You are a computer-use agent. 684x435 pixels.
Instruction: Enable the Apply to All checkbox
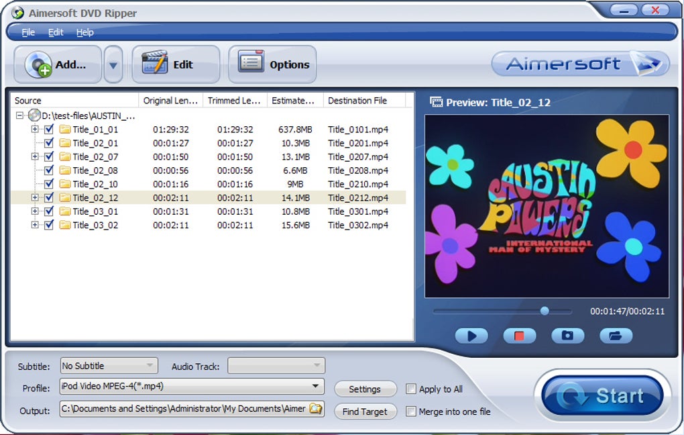(411, 389)
